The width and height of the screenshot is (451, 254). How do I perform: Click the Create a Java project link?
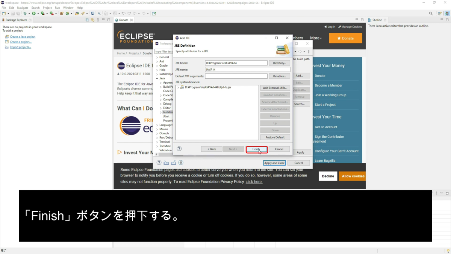coord(23,37)
